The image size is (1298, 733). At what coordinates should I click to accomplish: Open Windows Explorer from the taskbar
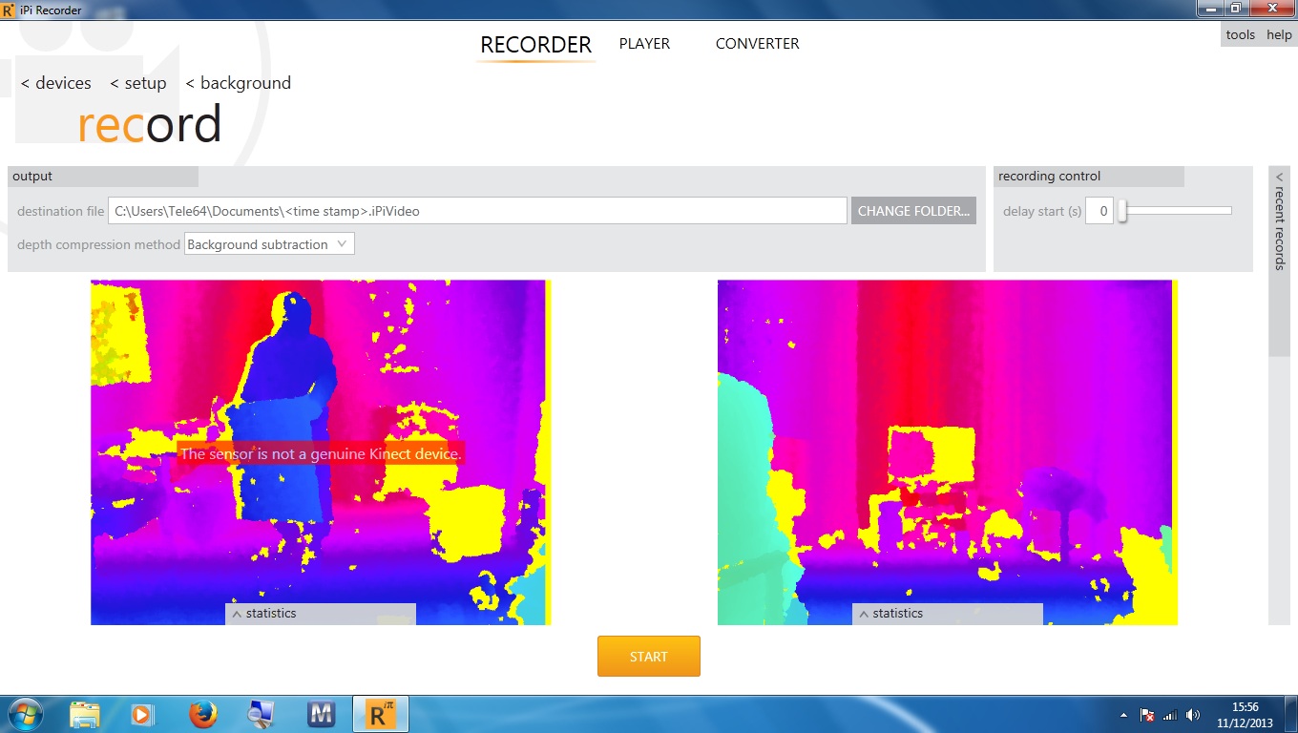85,714
